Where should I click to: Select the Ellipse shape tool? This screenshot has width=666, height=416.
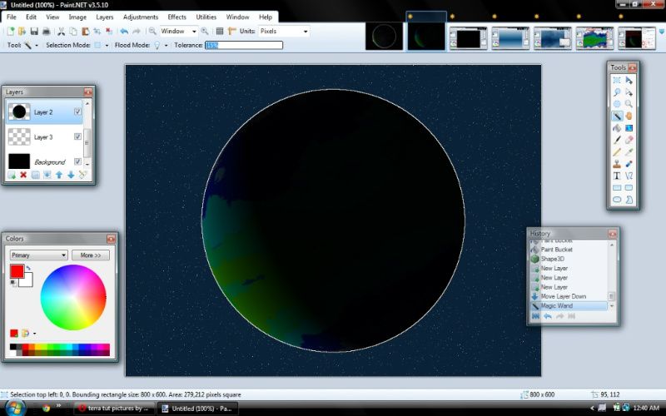[x=617, y=200]
